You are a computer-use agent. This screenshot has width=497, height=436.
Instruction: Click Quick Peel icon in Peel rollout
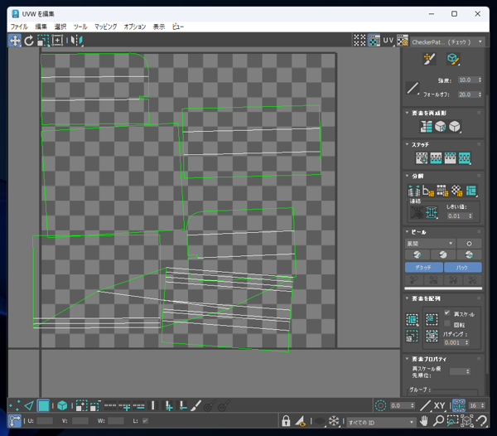coord(417,254)
